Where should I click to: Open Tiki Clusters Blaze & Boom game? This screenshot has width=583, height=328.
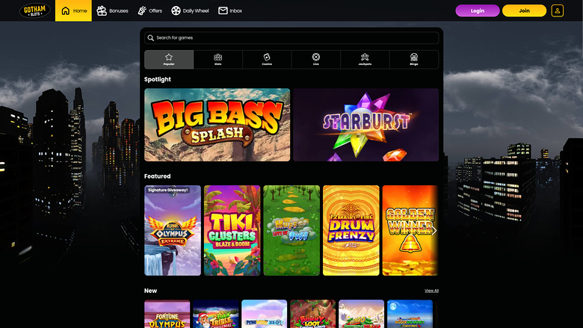point(232,230)
